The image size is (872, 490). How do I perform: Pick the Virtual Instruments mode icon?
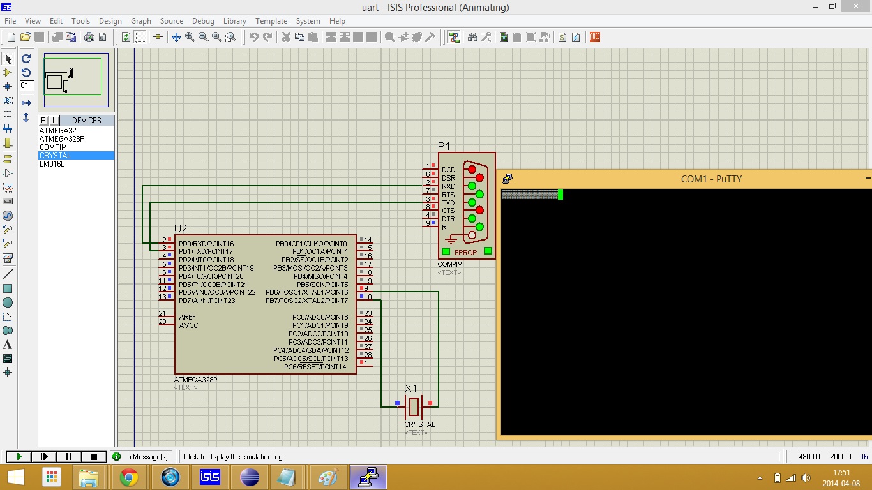coord(8,258)
